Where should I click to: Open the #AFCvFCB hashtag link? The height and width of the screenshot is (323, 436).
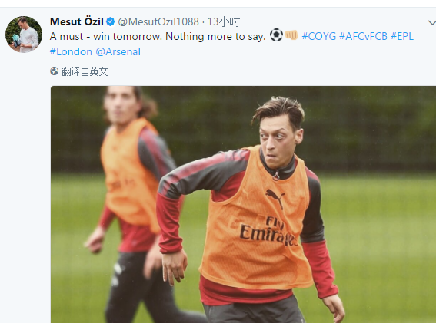[x=363, y=36]
